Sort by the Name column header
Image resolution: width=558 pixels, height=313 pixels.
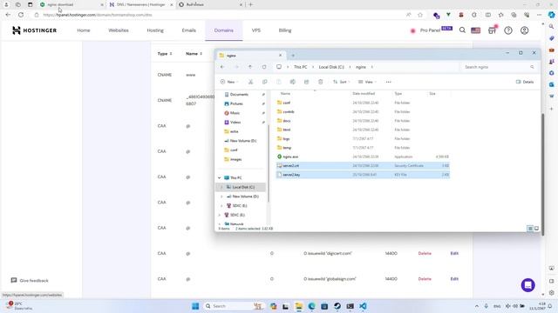285,94
